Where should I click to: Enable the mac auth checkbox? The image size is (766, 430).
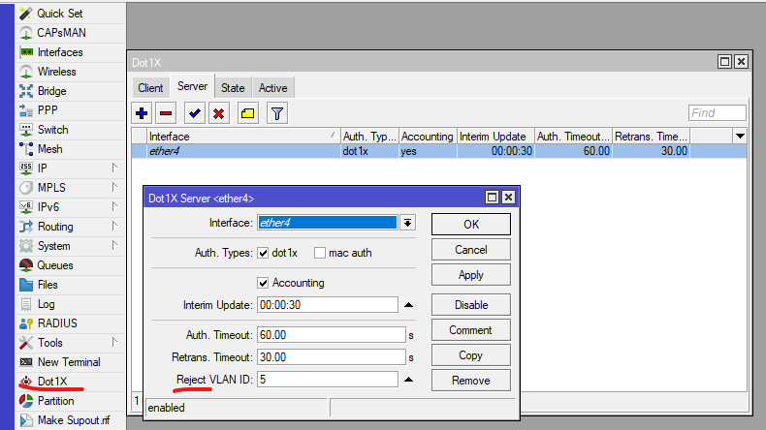[x=320, y=253]
